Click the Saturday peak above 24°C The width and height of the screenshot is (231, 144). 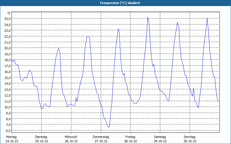tap(178, 22)
